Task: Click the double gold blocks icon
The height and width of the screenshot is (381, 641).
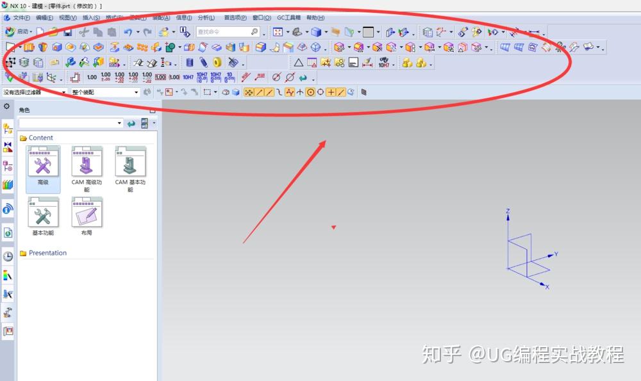Action: pyautogui.click(x=408, y=63)
